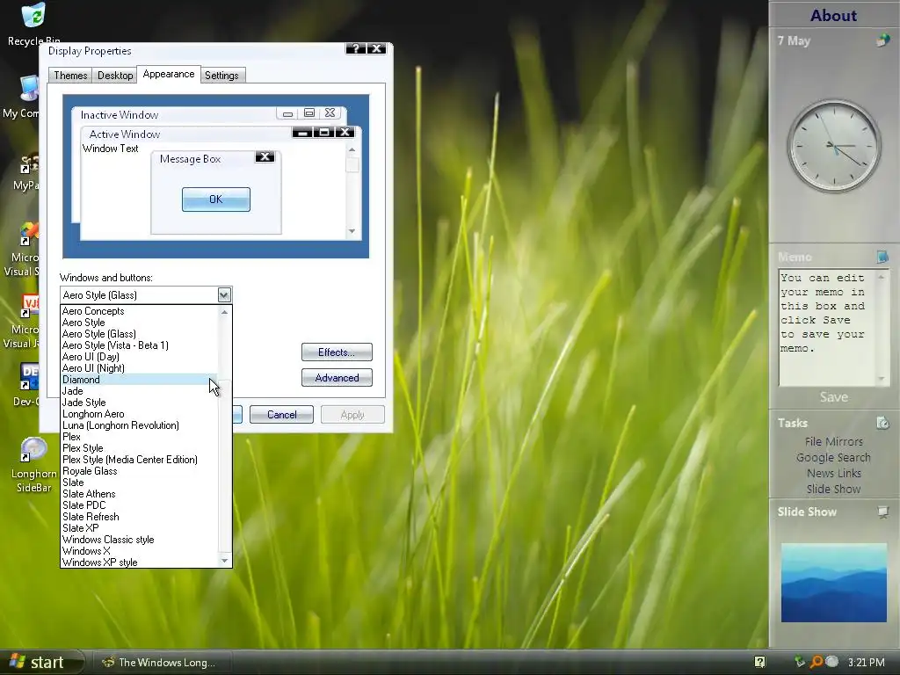Select Plex Style (Media Center Edition)

pos(140,460)
